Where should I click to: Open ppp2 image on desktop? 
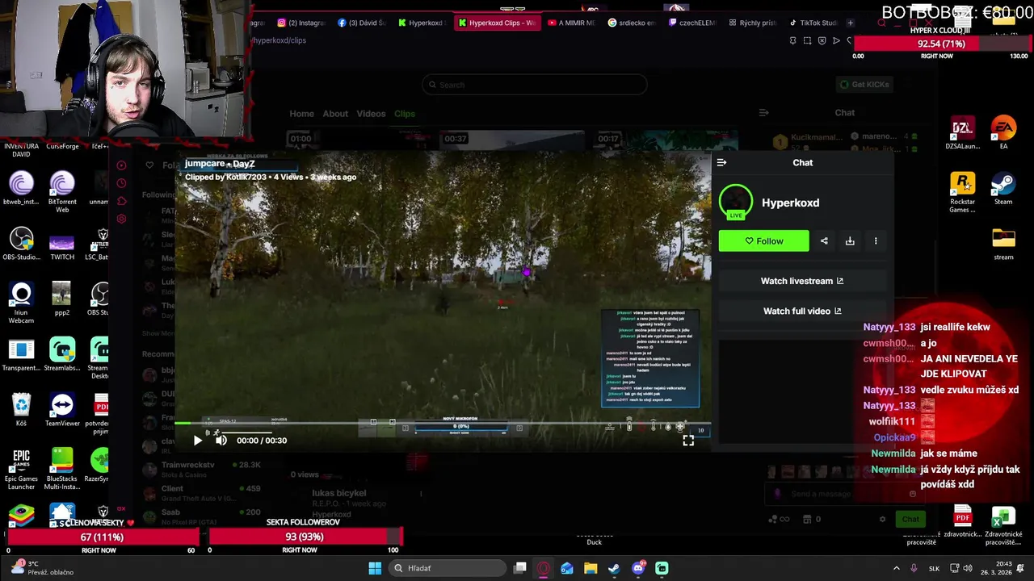[61, 299]
